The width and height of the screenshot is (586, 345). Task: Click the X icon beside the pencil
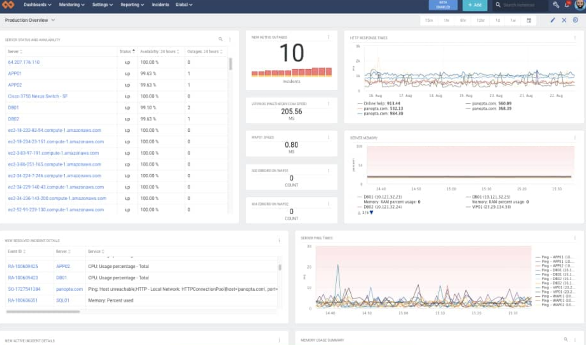click(564, 20)
